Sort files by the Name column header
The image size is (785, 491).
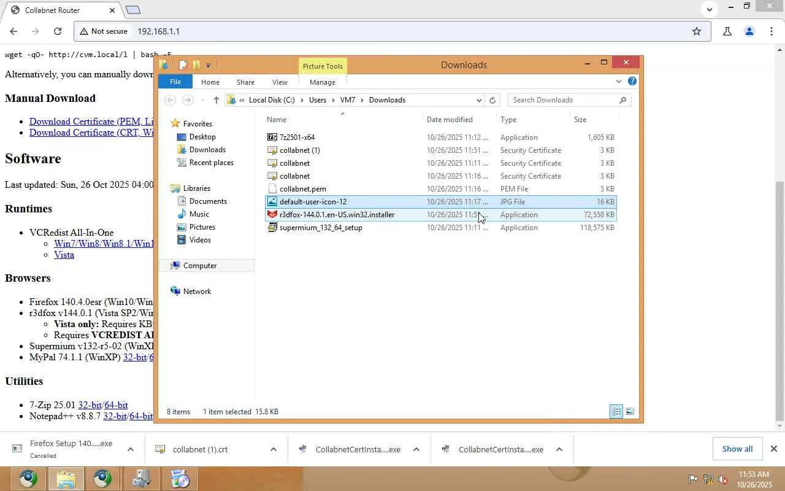[343, 120]
